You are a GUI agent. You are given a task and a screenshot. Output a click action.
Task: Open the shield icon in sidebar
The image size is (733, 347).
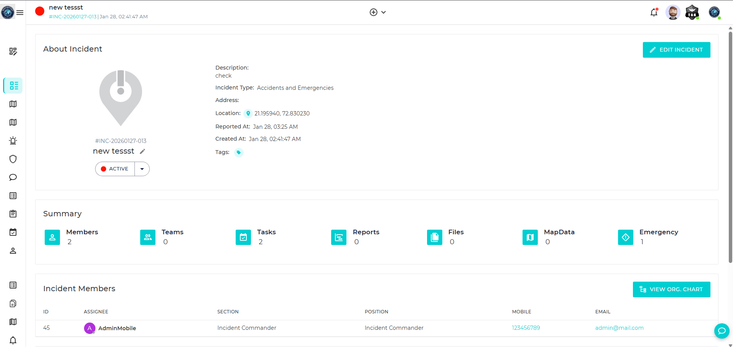13,159
